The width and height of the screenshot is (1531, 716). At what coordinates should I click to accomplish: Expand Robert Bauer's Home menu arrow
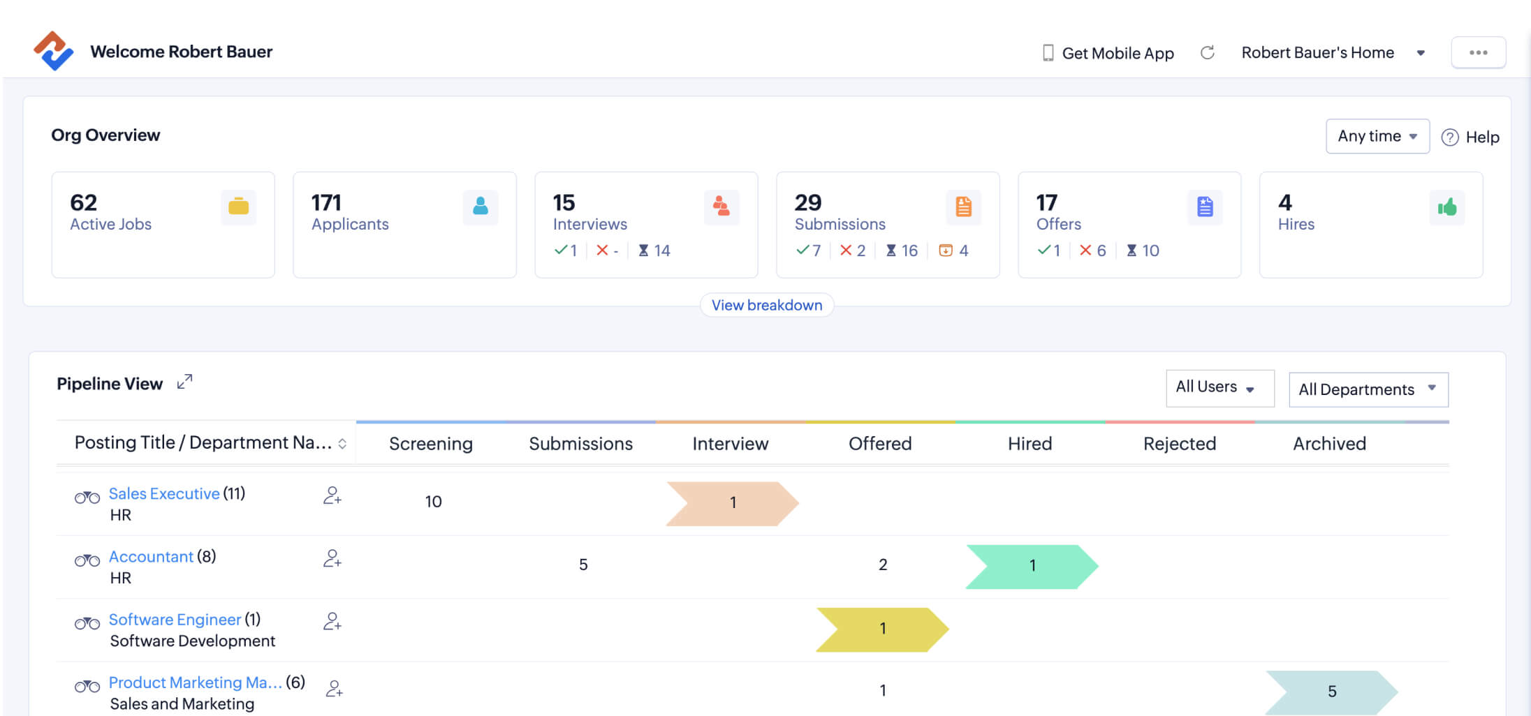click(1421, 52)
